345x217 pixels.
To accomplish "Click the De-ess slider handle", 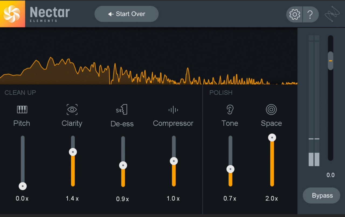I will coord(123,165).
